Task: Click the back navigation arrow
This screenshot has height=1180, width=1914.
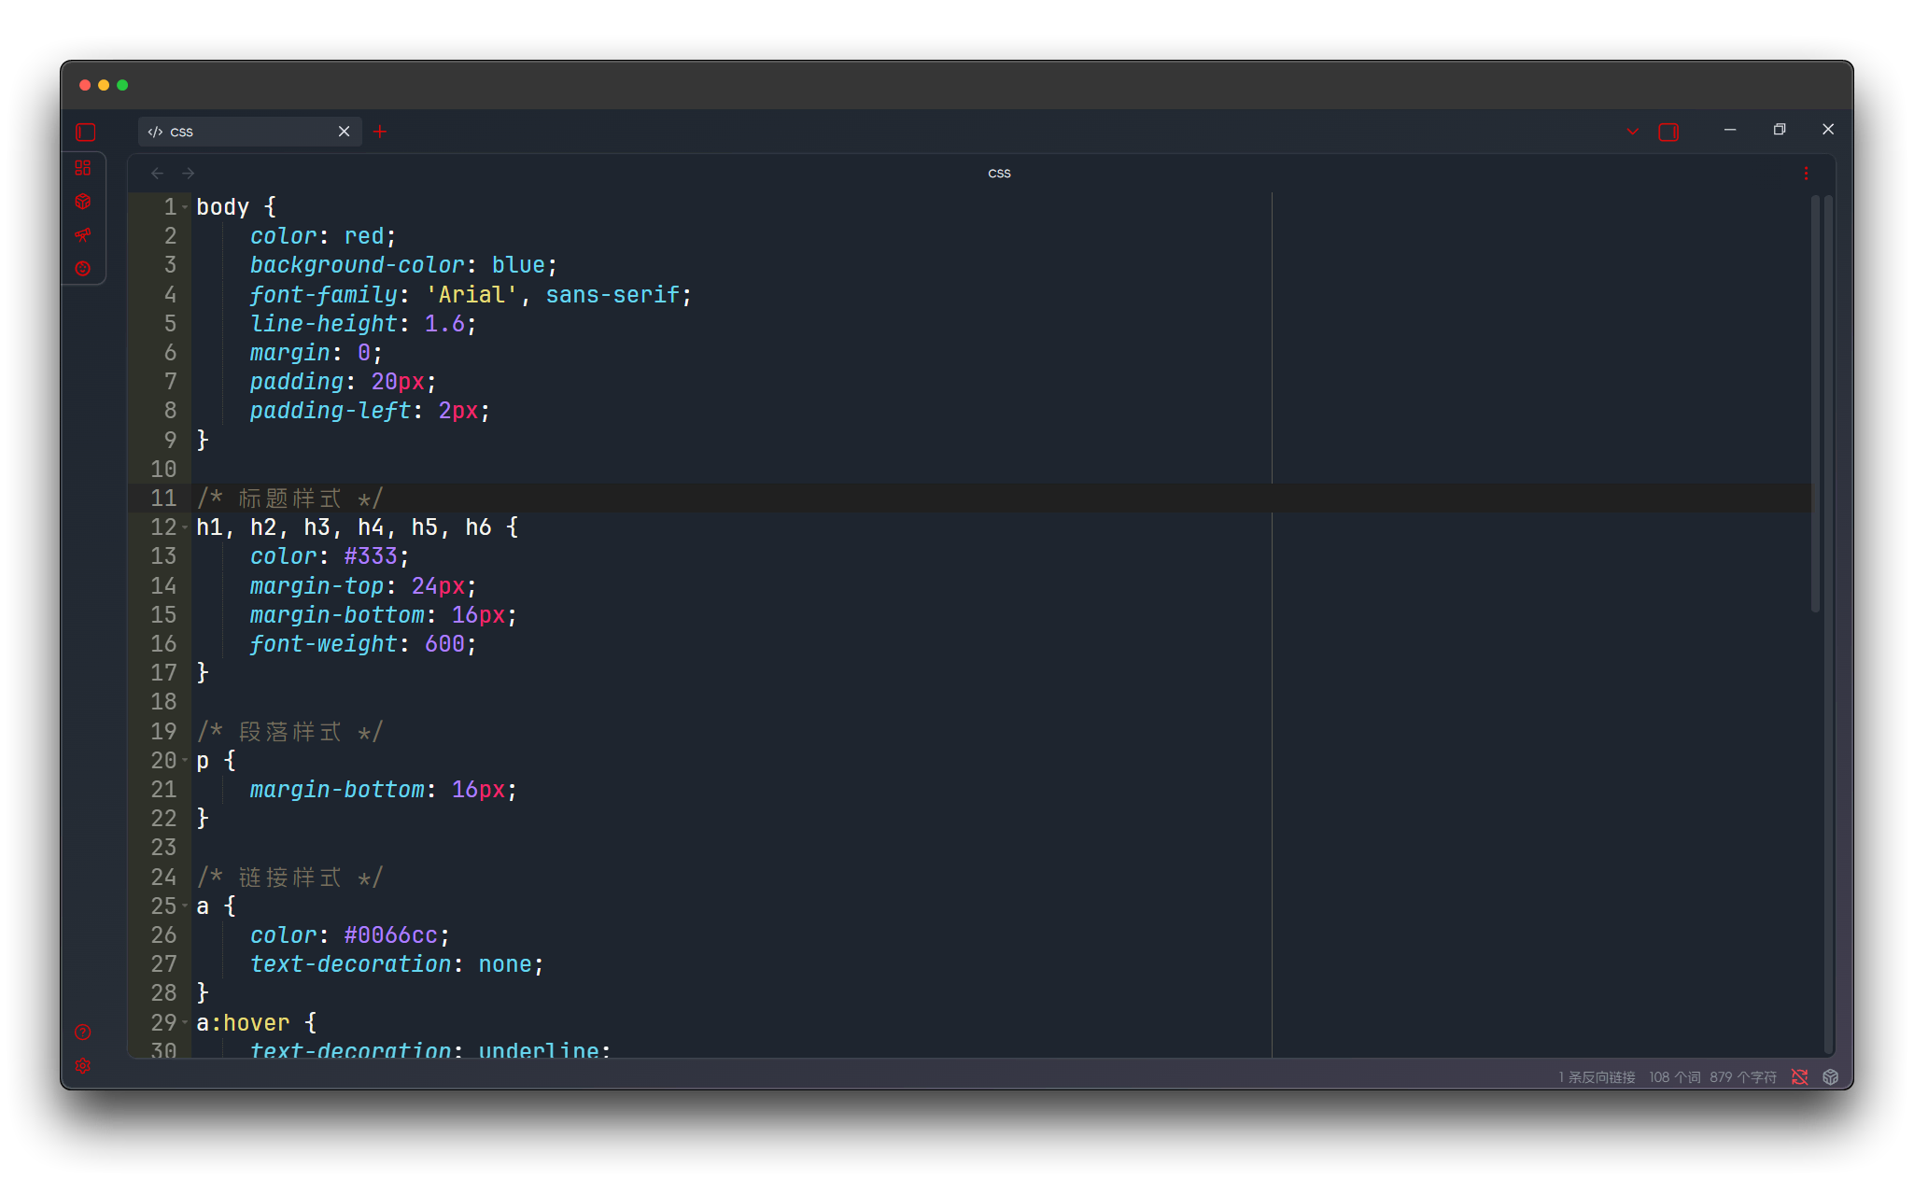Action: 156,173
